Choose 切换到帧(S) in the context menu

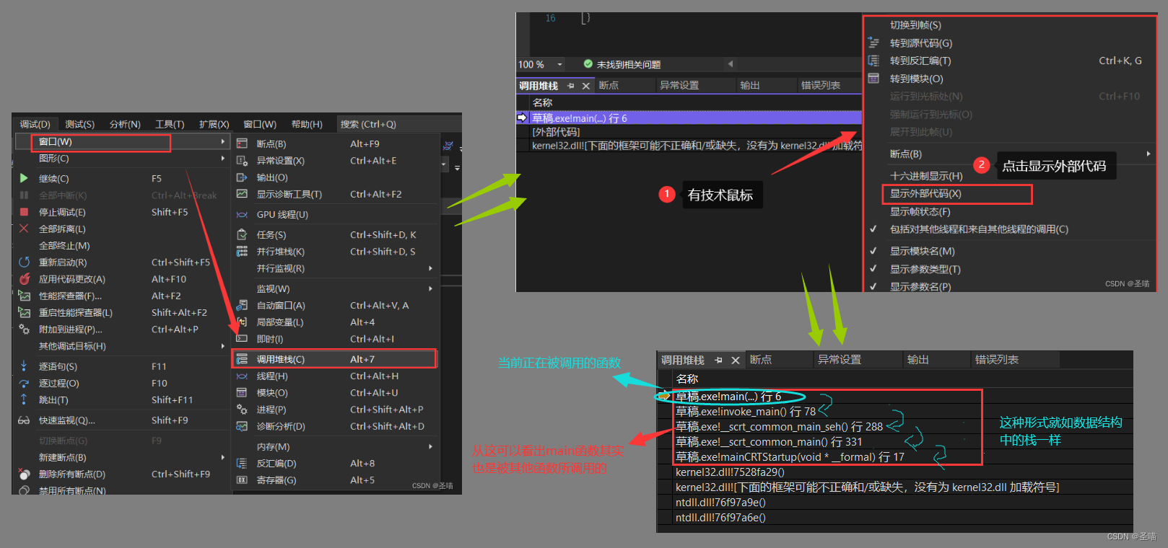click(x=915, y=25)
